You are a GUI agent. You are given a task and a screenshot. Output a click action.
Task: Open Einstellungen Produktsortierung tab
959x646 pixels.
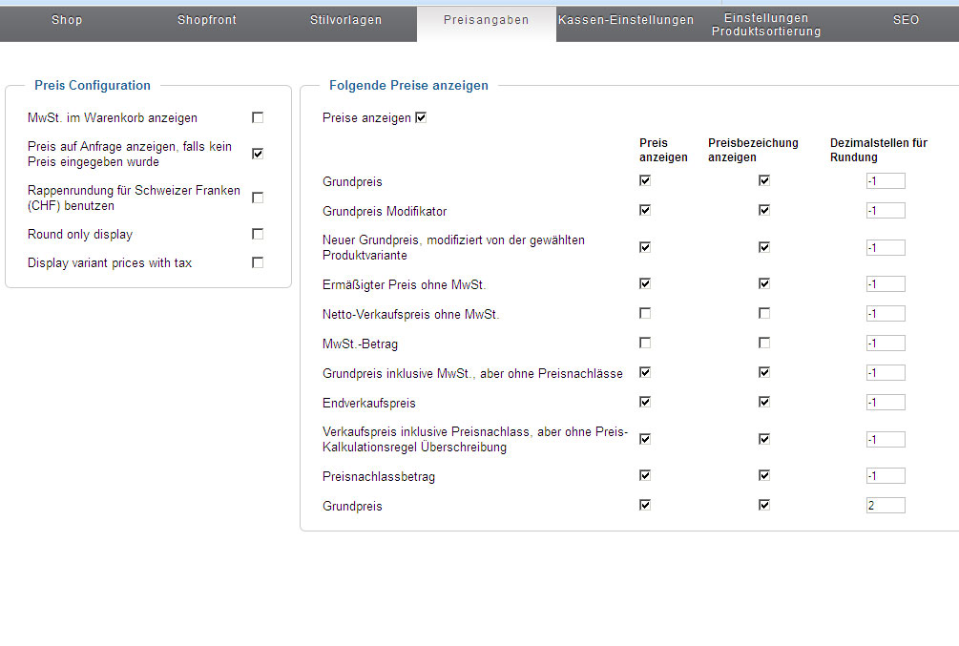[x=765, y=25]
